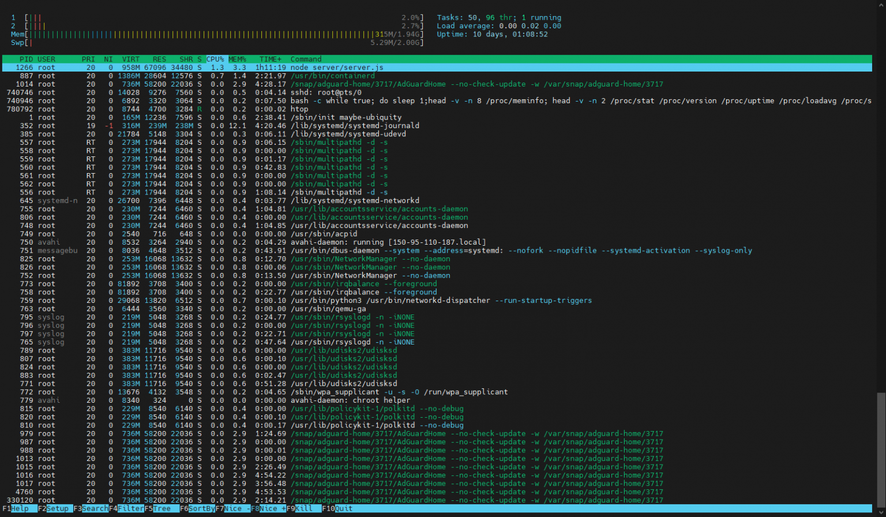Activate the F4 Filter option
Image resolution: width=886 pixels, height=517 pixels.
(126, 508)
